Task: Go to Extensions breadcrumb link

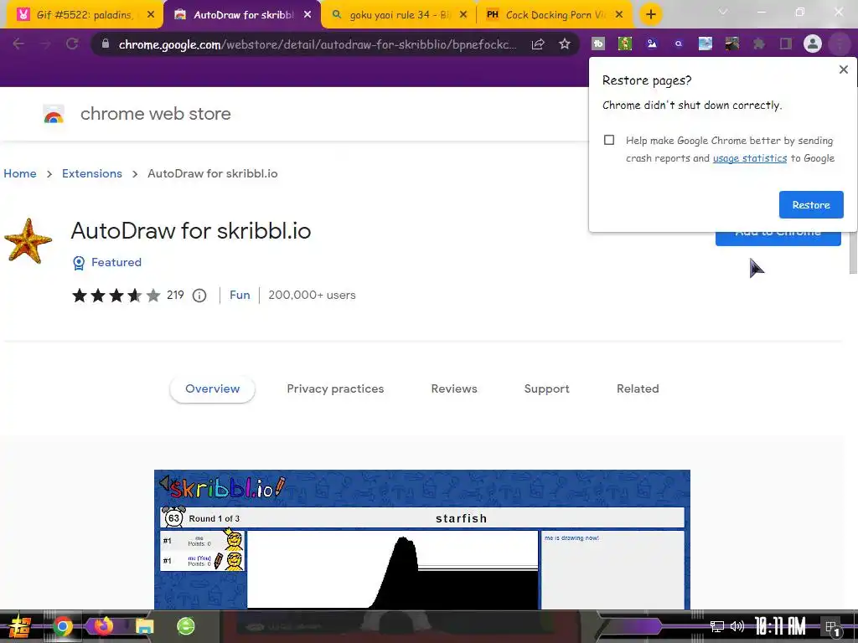Action: [92, 173]
